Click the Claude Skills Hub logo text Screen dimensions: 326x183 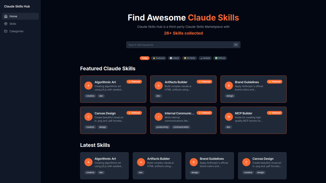[17, 7]
